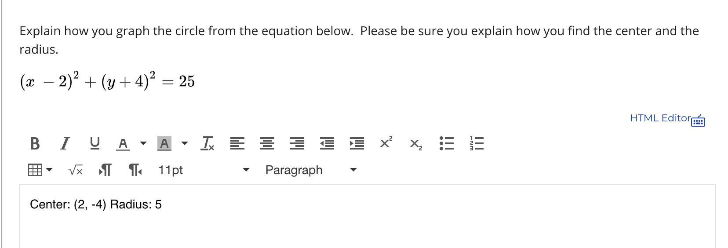
Task: Apply subscript formatting
Action: pyautogui.click(x=416, y=143)
